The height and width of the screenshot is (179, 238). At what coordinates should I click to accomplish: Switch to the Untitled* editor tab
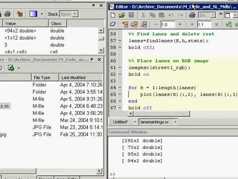(120, 122)
